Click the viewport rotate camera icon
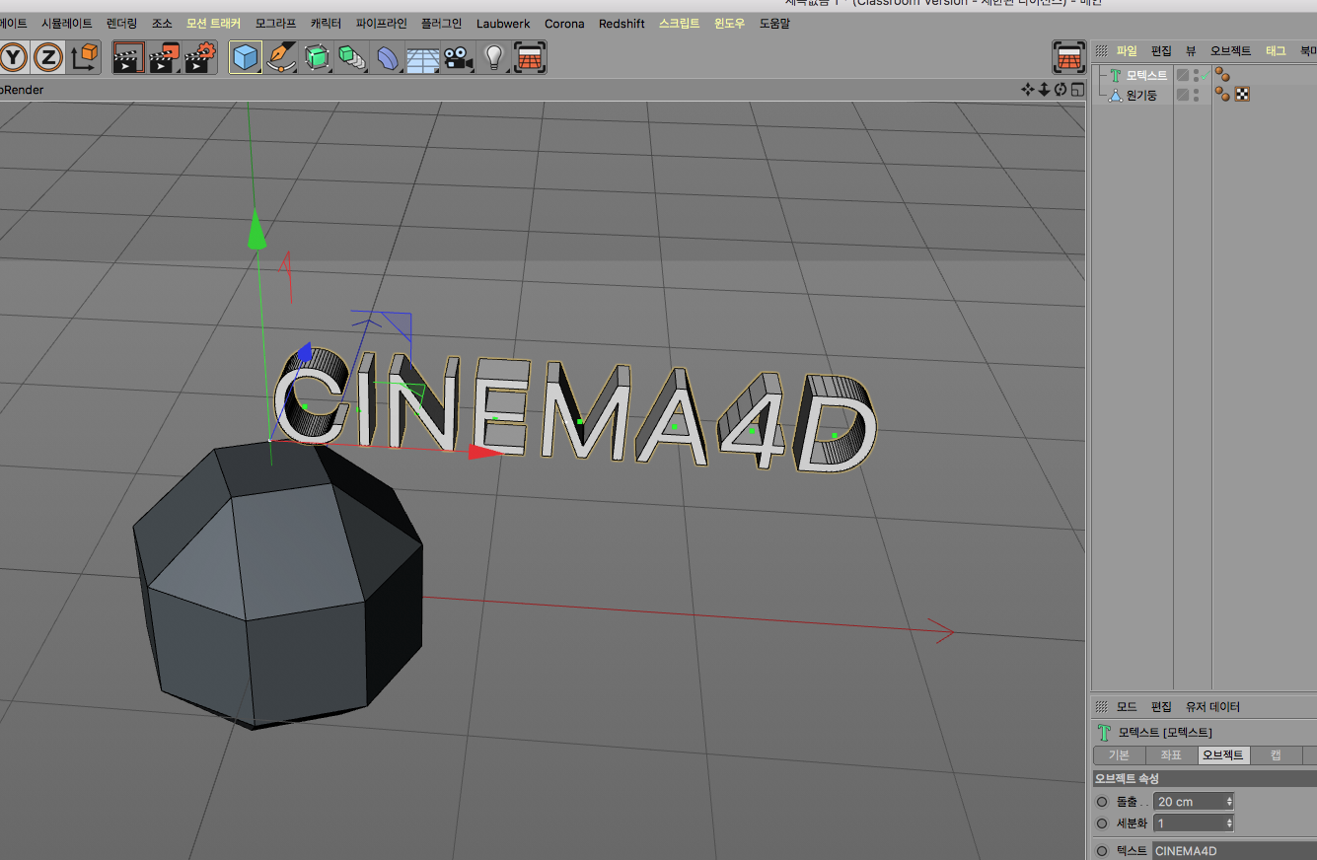 [1061, 90]
